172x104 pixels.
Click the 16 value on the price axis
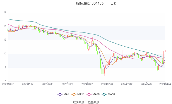tap(5, 12)
